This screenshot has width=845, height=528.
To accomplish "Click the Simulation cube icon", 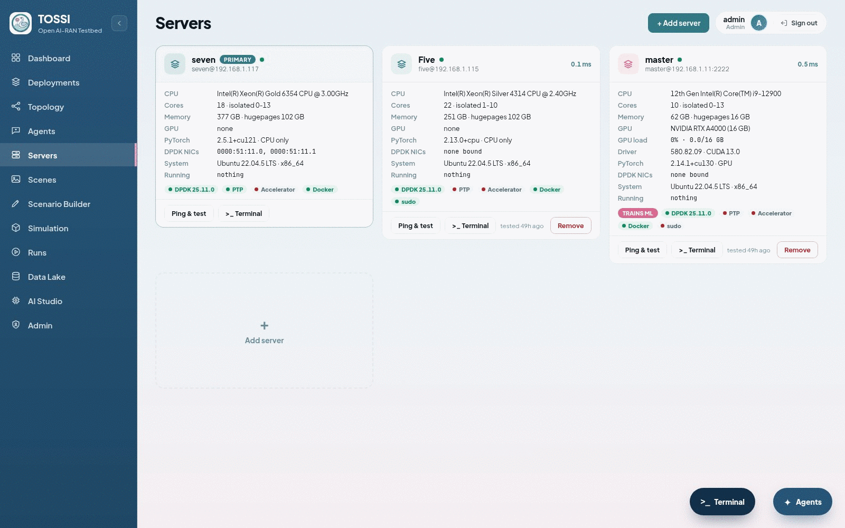I will [x=16, y=228].
